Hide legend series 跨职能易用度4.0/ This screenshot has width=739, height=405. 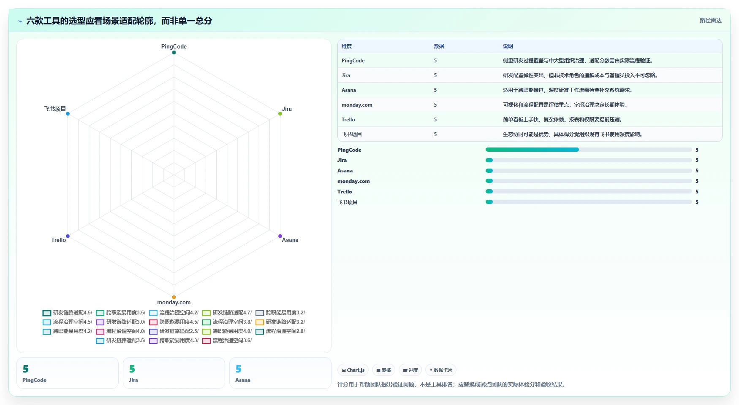point(227,331)
